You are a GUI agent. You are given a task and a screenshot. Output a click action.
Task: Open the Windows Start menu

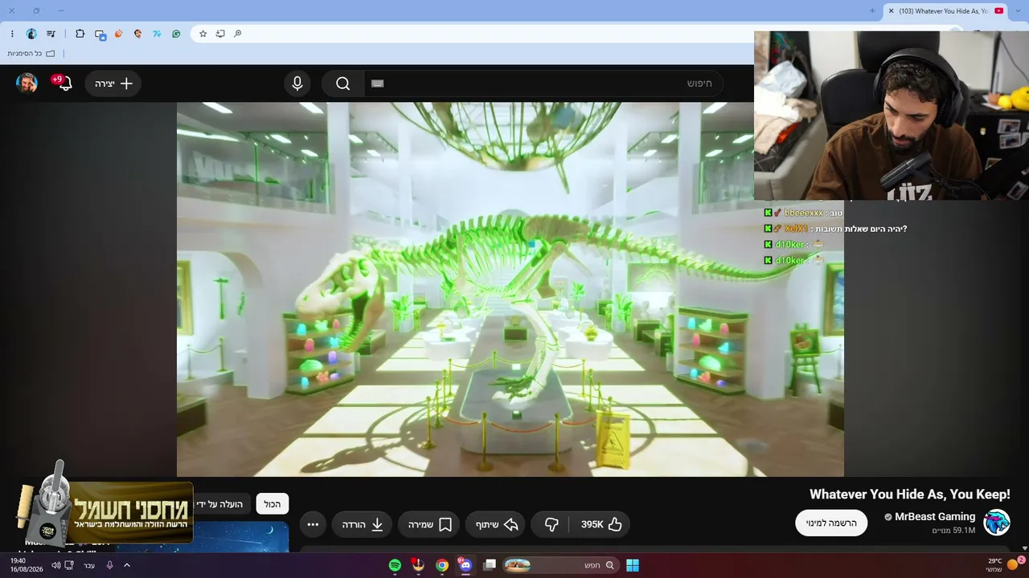(633, 565)
